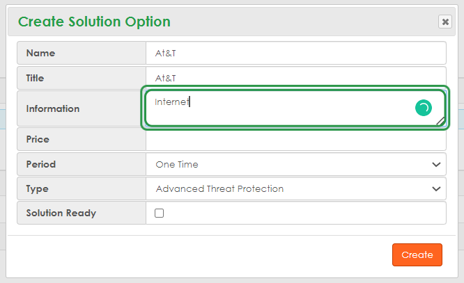464x283 pixels.
Task: Click the green Grammarly icon in Information
Action: tap(423, 108)
